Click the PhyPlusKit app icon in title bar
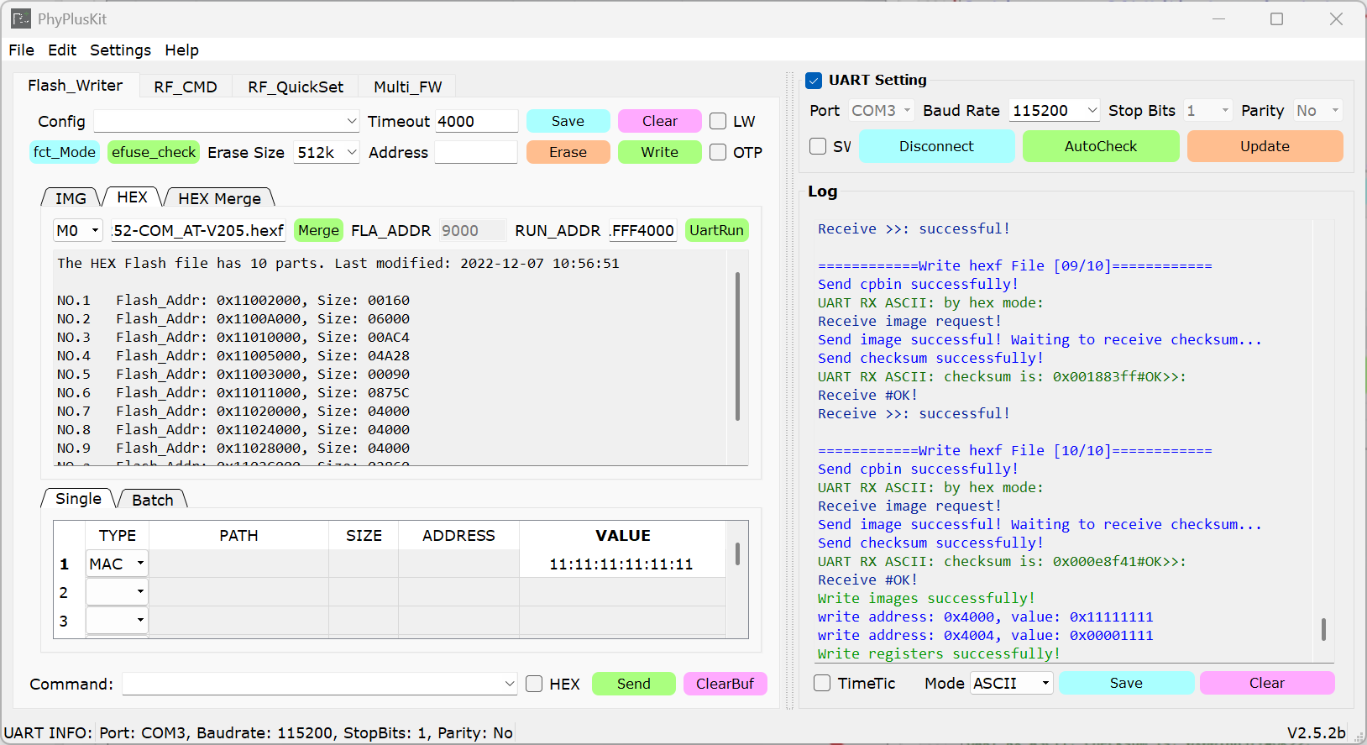This screenshot has height=745, width=1367. click(x=21, y=18)
